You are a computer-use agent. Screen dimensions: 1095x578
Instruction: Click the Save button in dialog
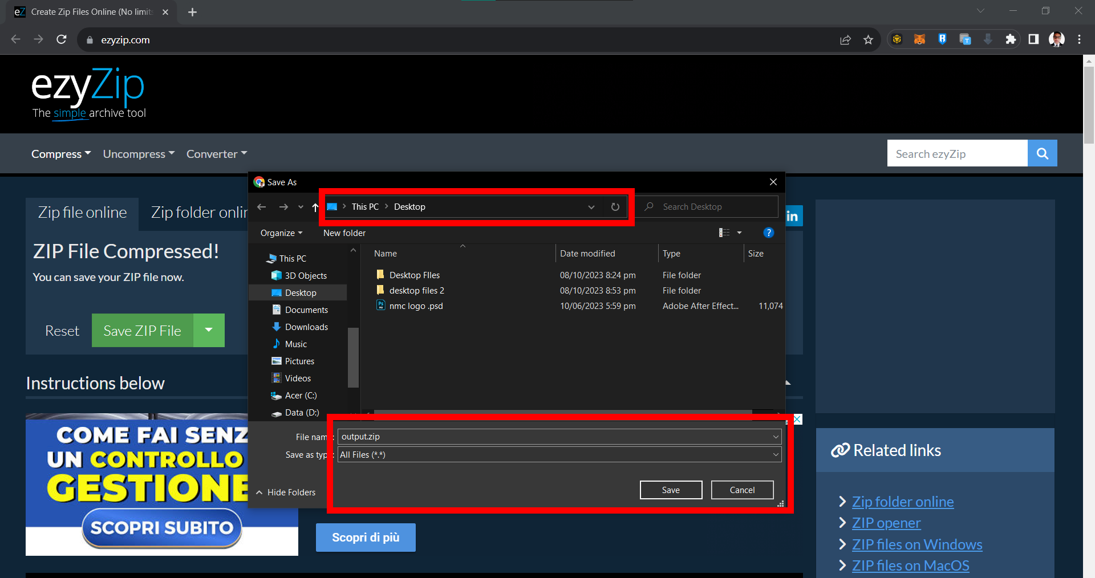671,490
